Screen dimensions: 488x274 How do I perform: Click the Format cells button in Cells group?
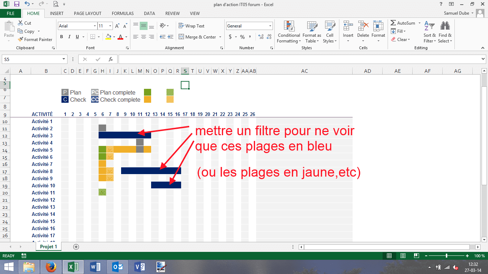point(378,32)
